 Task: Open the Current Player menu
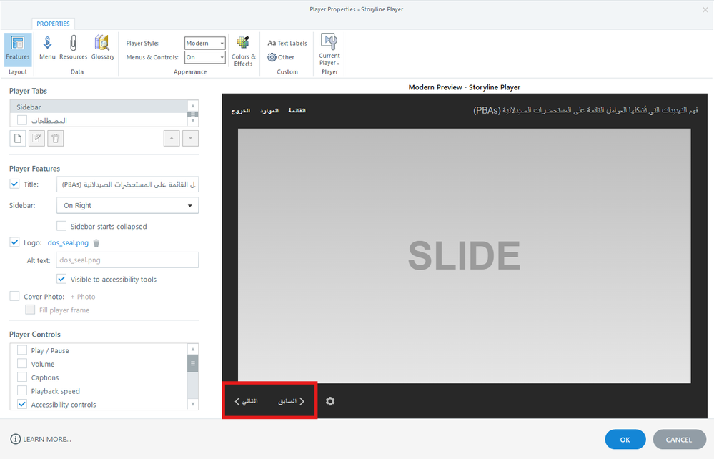[329, 50]
